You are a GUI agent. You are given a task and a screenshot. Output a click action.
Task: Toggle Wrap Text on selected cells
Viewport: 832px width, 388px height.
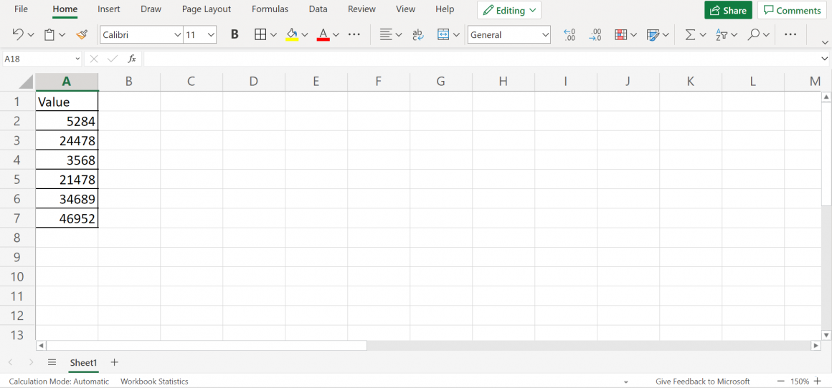418,34
